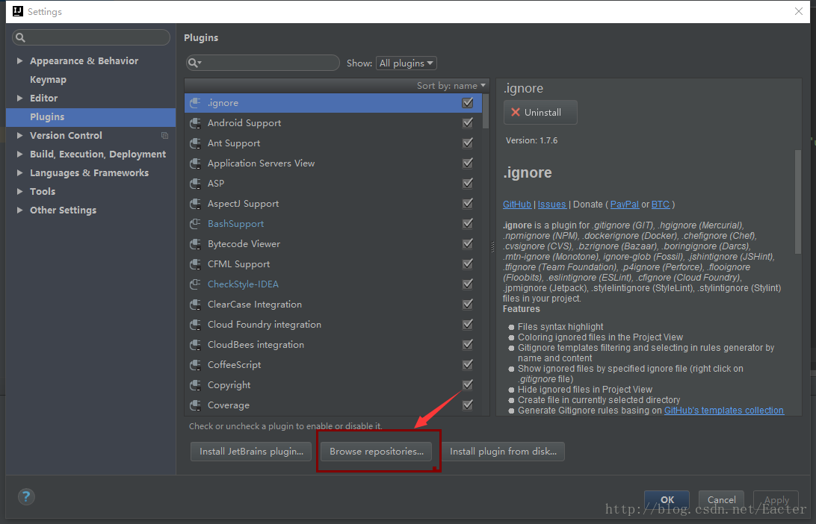The height and width of the screenshot is (524, 816).
Task: Select the Copyright plugin row
Action: [x=333, y=385]
